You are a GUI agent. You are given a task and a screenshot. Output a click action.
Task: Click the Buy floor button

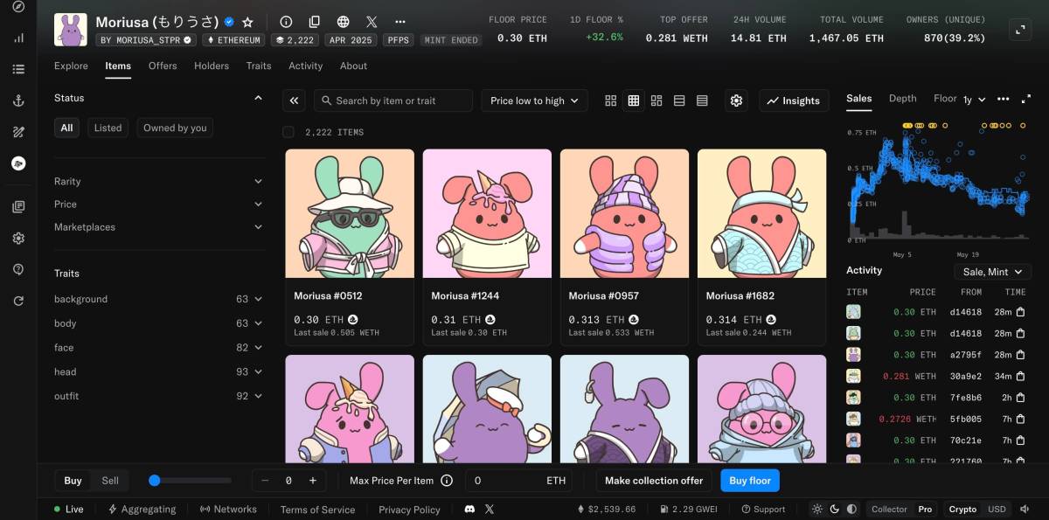click(749, 481)
